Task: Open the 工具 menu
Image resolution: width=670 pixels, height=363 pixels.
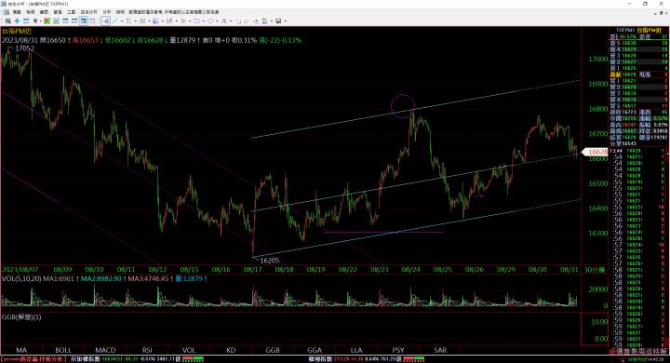Action: coord(72,12)
